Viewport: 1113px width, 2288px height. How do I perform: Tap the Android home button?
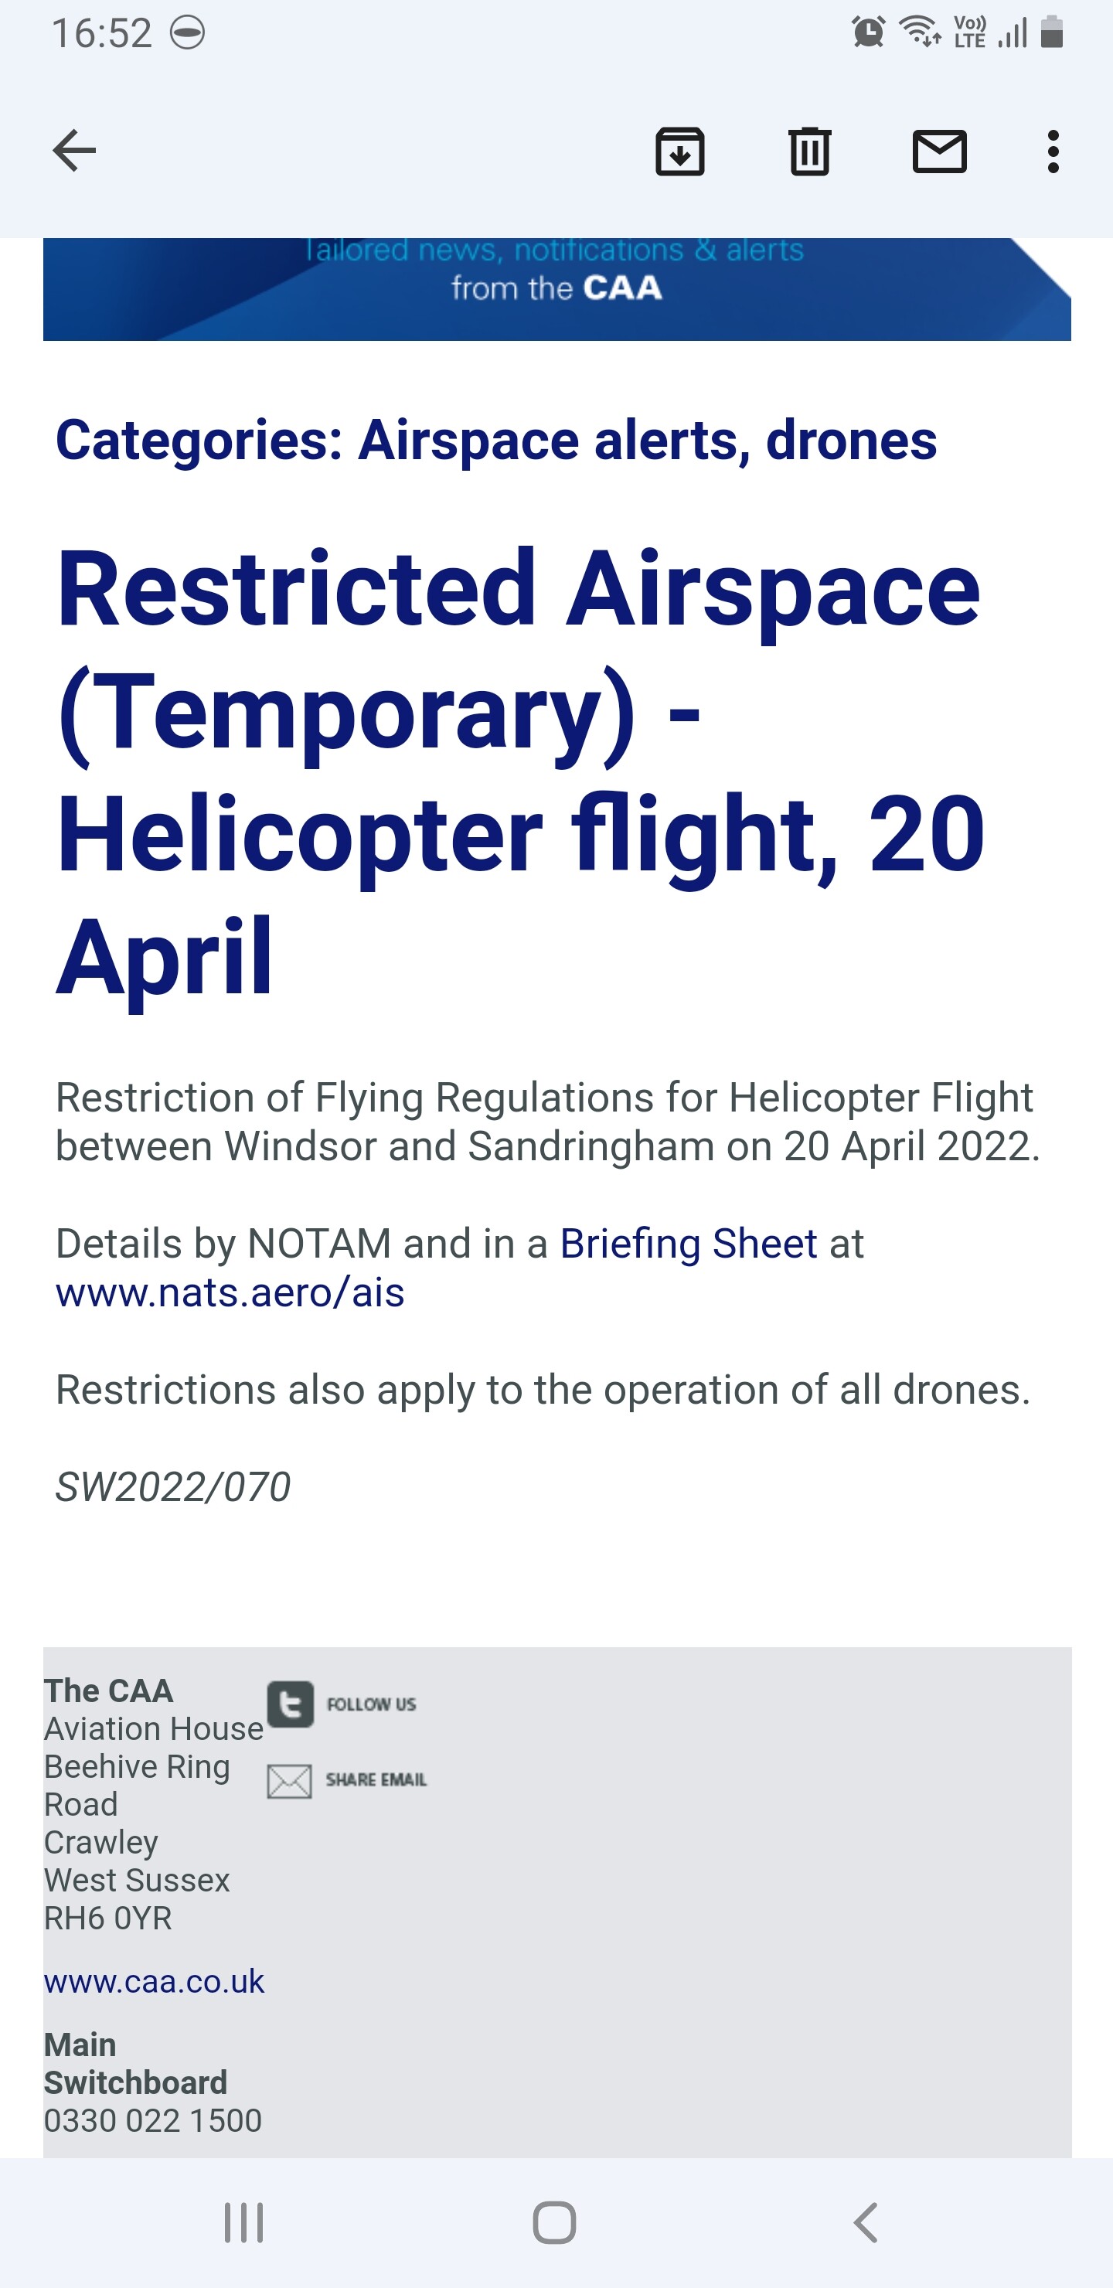coord(555,2222)
